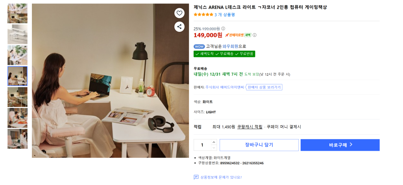Image resolution: width=403 pixels, height=185 pixels.
Task: Select the last product thumbnail
Action: click(17, 139)
